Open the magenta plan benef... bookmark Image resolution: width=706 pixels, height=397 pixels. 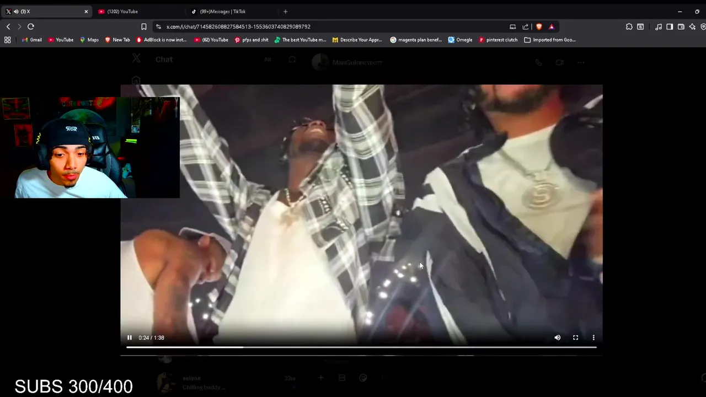416,40
